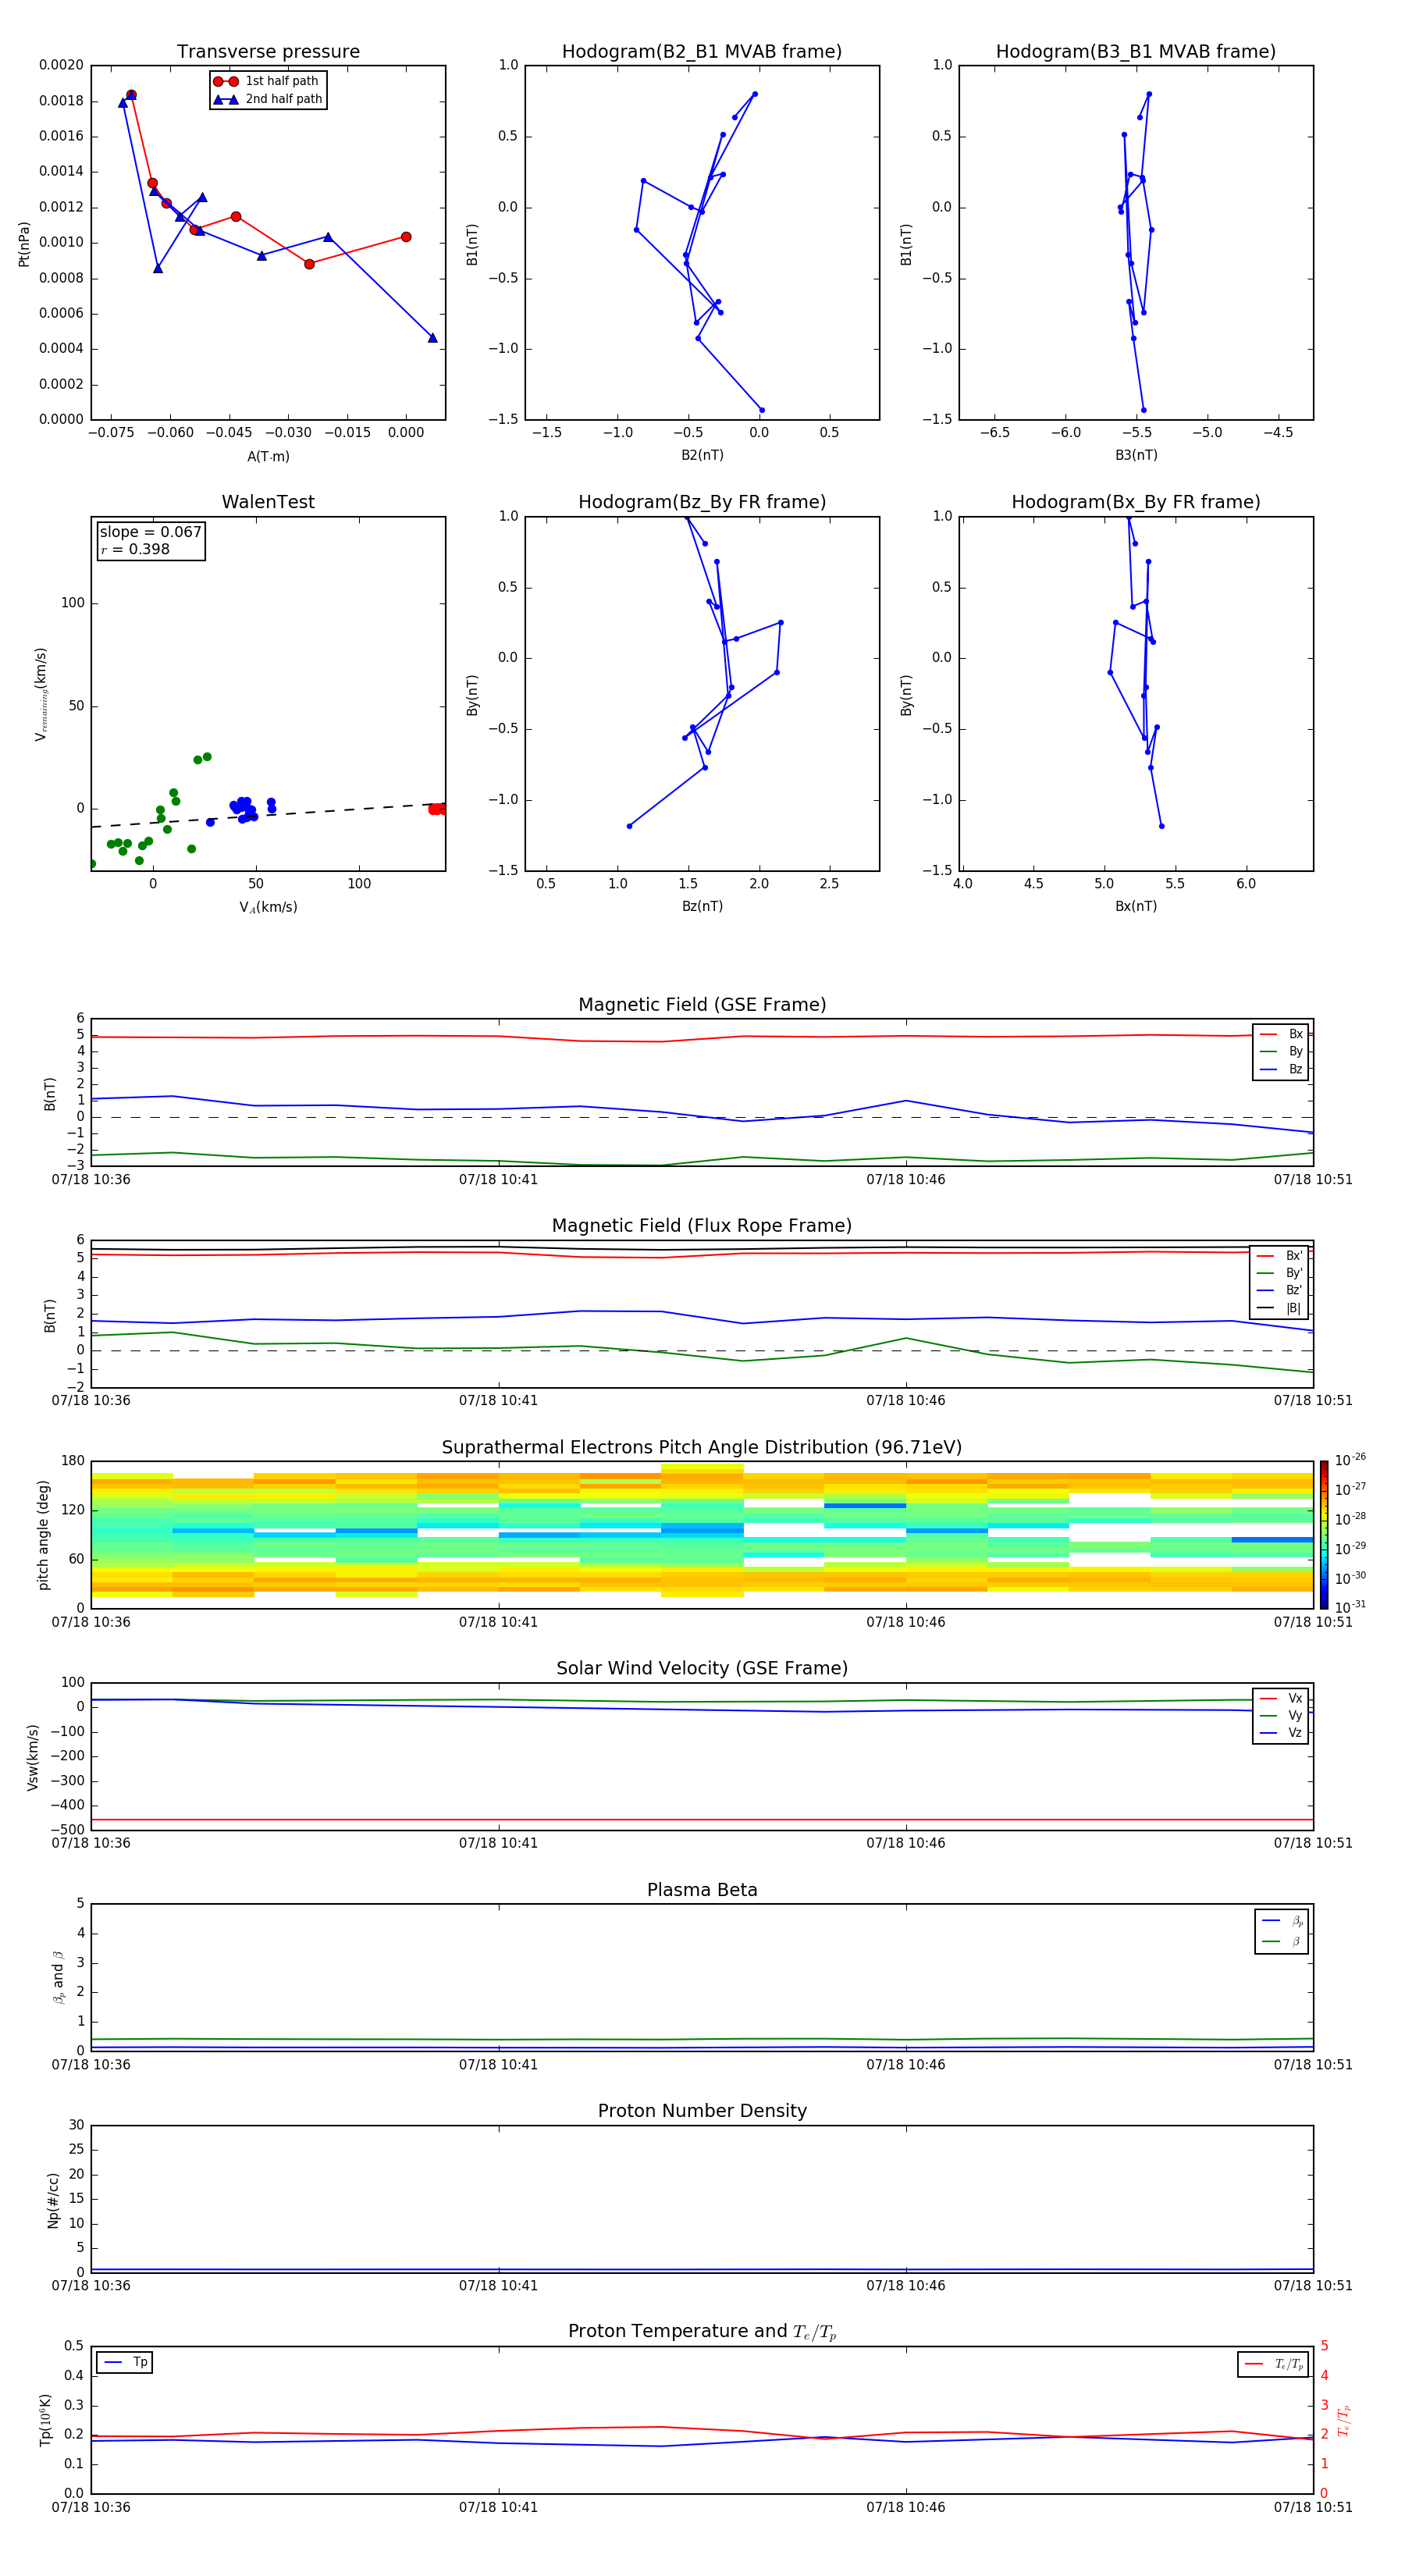Click the pitch angle plot colorbar
Viewport: 1405px width, 2576px height.
(1323, 1535)
